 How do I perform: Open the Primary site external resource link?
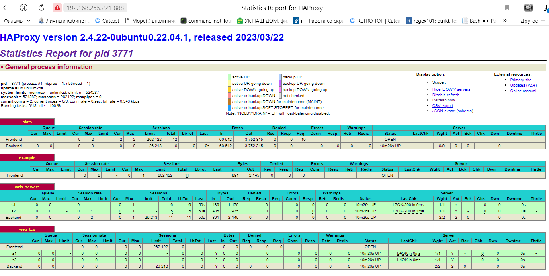coord(520,80)
